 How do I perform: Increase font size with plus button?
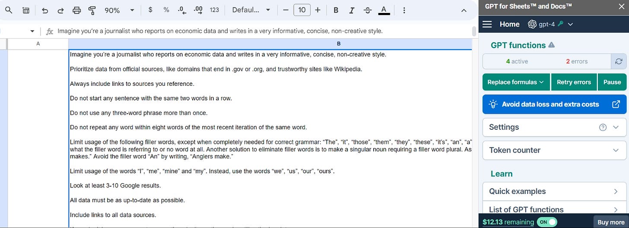(318, 10)
